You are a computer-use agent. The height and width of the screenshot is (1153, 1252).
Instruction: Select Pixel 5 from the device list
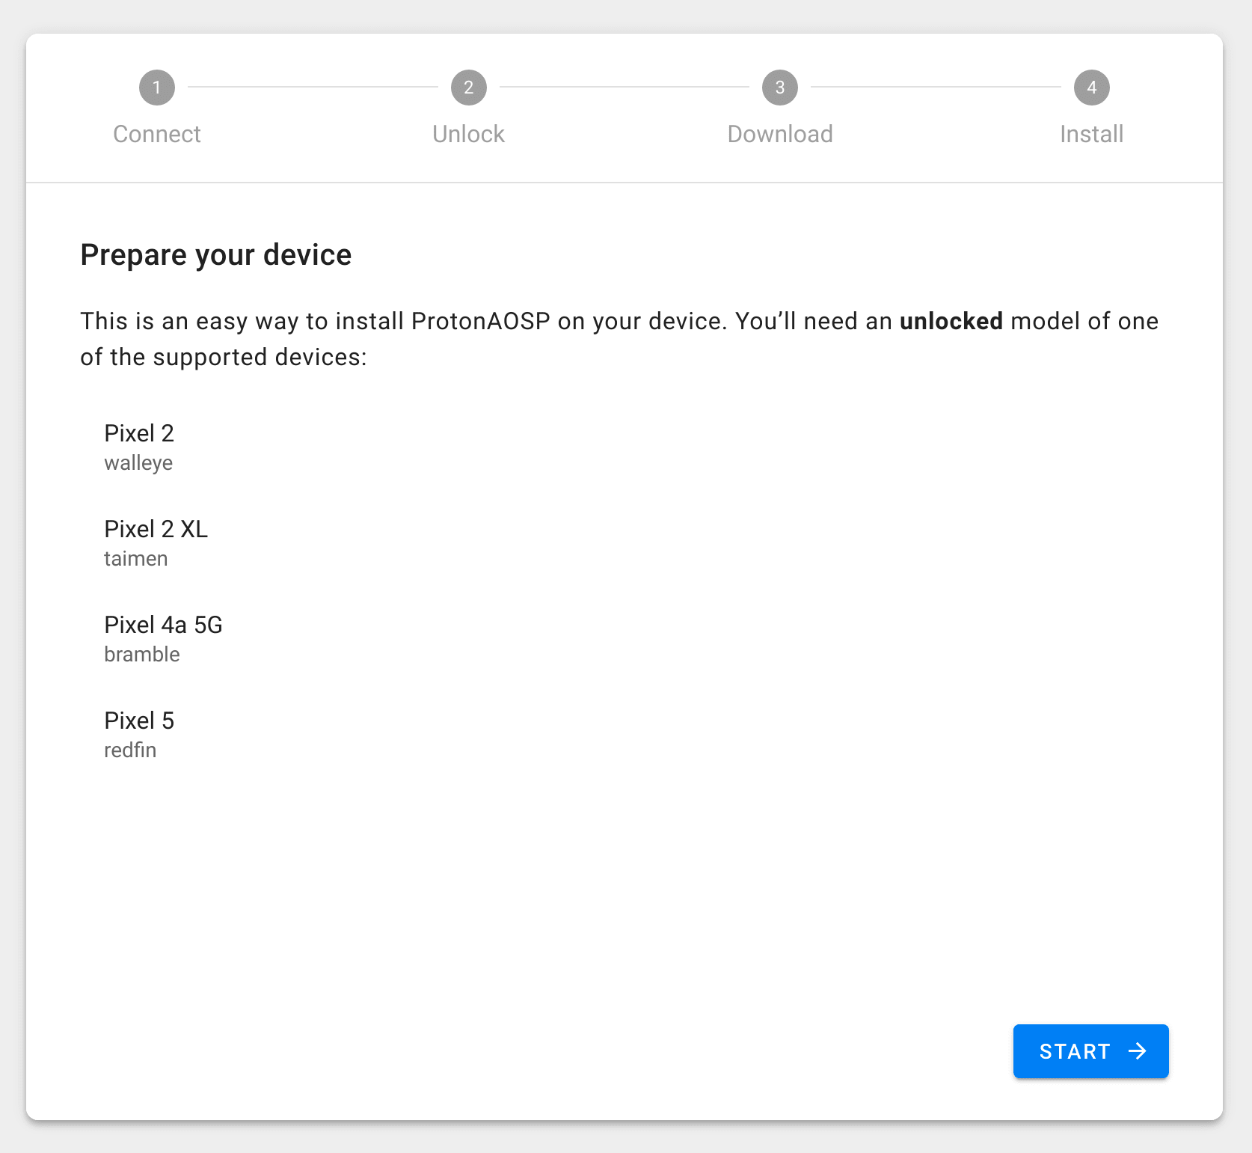tap(139, 721)
